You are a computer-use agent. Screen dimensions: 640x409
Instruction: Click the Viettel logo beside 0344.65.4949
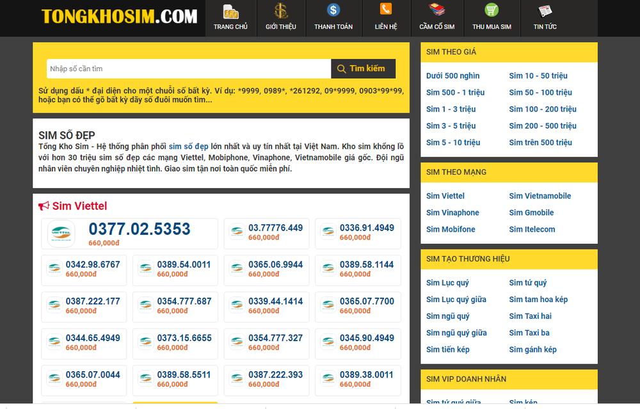pyautogui.click(x=54, y=342)
